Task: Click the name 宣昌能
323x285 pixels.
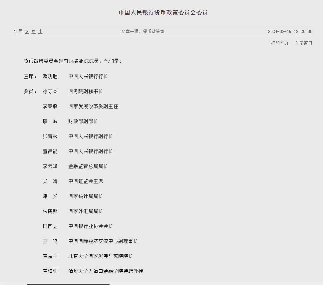Action: [x=50, y=151]
